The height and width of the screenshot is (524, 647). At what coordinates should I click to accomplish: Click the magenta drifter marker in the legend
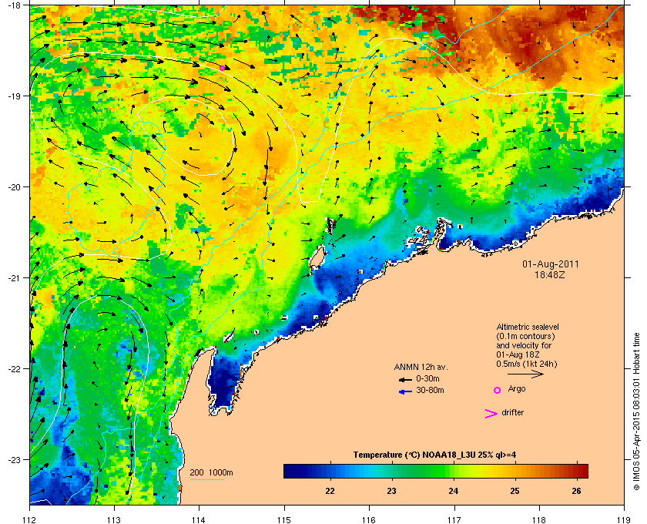(491, 414)
